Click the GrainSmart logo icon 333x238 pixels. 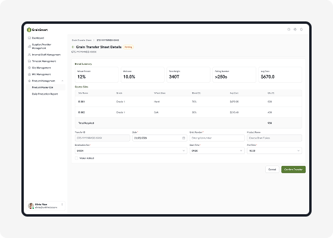point(29,30)
